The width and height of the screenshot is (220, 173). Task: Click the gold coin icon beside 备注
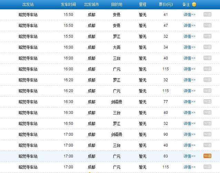click(x=194, y=4)
